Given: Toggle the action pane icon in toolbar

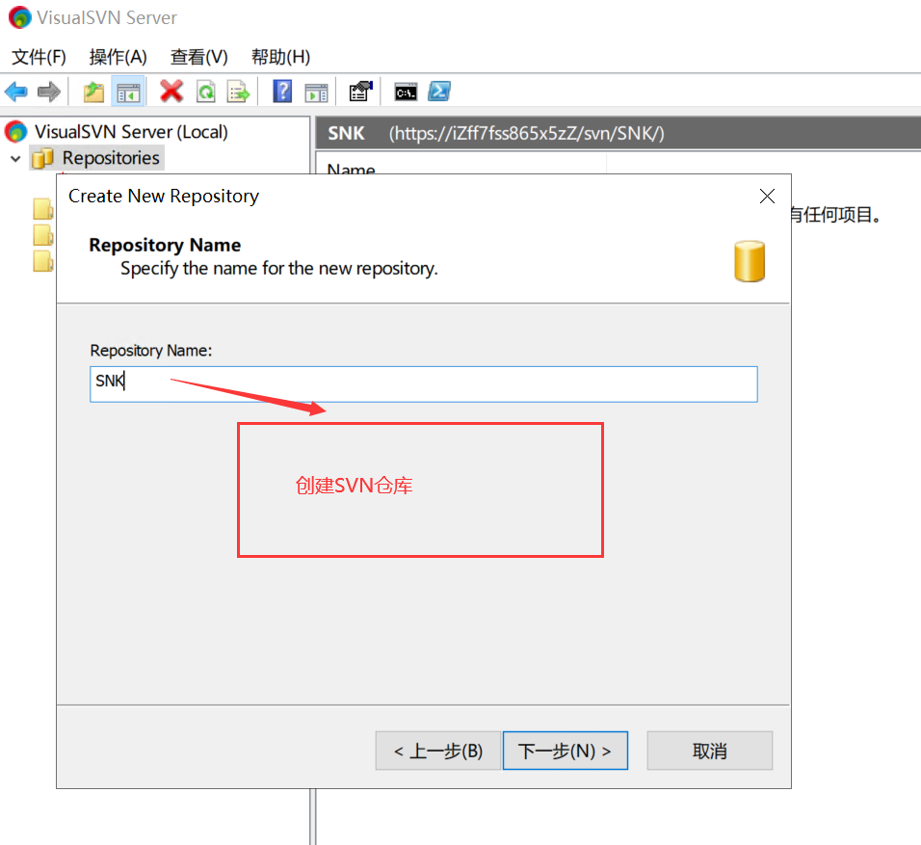Looking at the screenshot, I should point(317,92).
